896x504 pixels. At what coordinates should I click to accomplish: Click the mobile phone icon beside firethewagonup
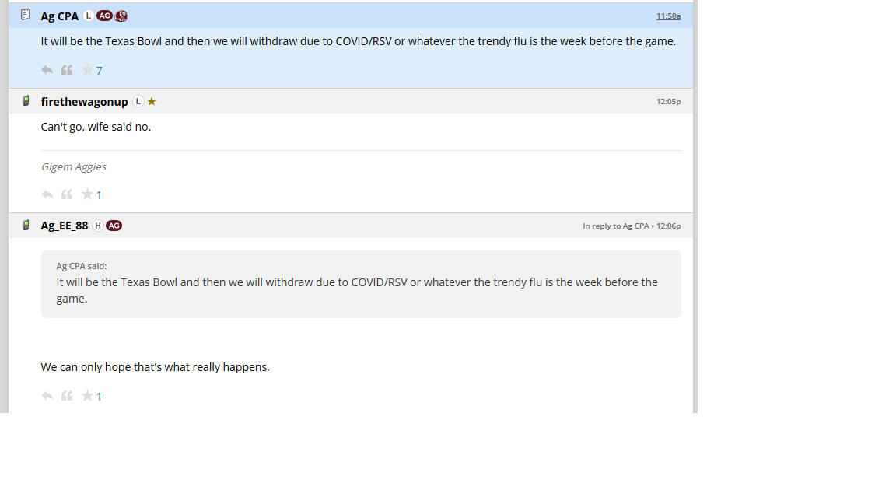(x=26, y=101)
